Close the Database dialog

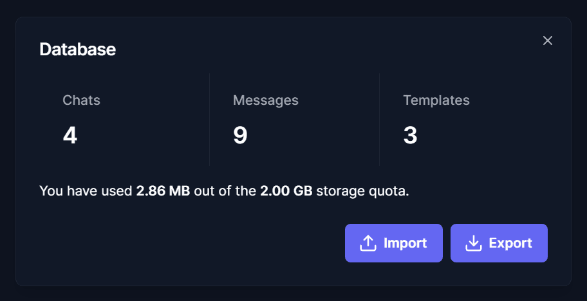[547, 41]
